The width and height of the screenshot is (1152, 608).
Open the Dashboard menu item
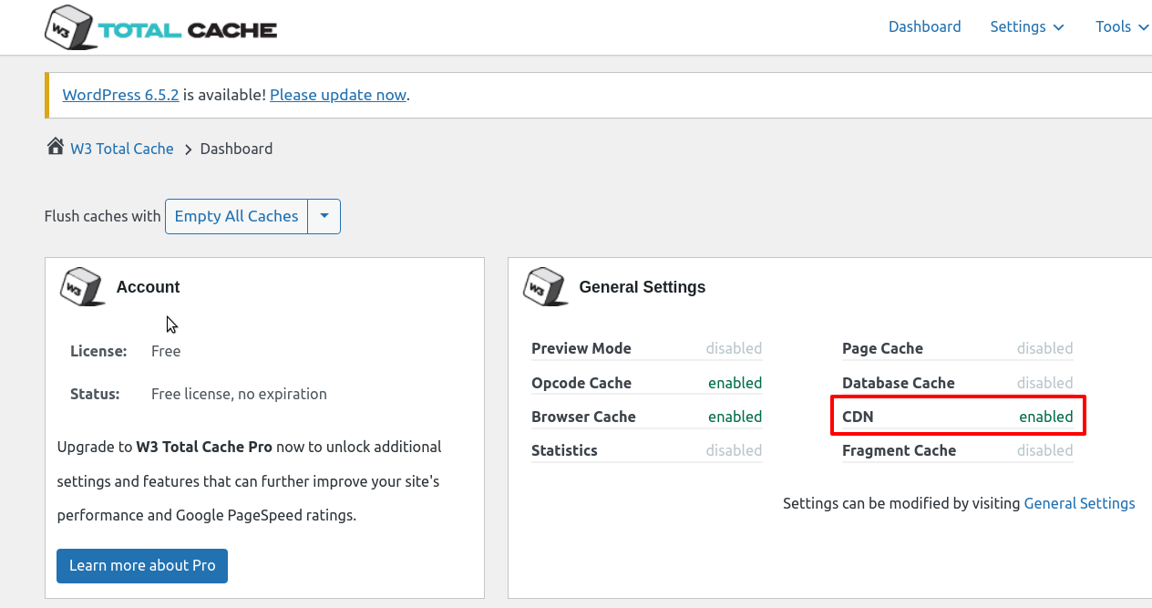tap(924, 26)
